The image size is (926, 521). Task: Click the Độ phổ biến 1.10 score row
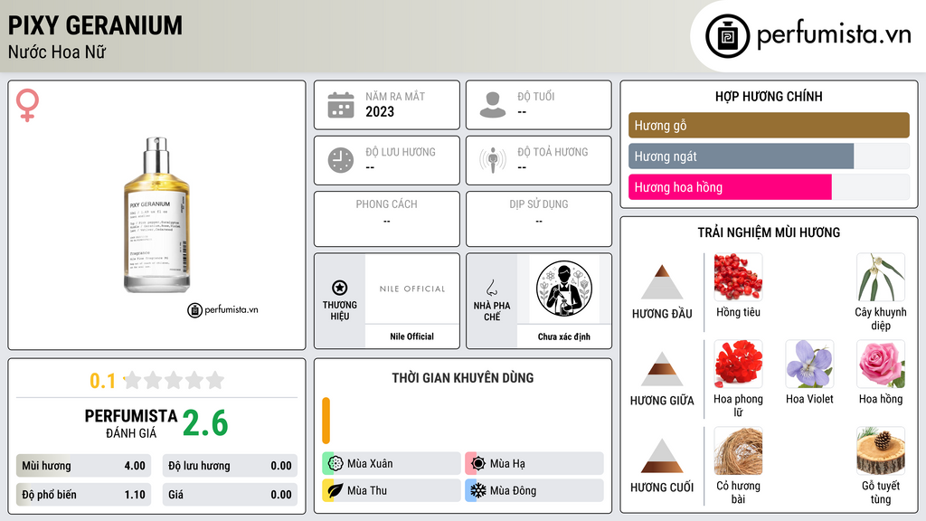tap(83, 495)
